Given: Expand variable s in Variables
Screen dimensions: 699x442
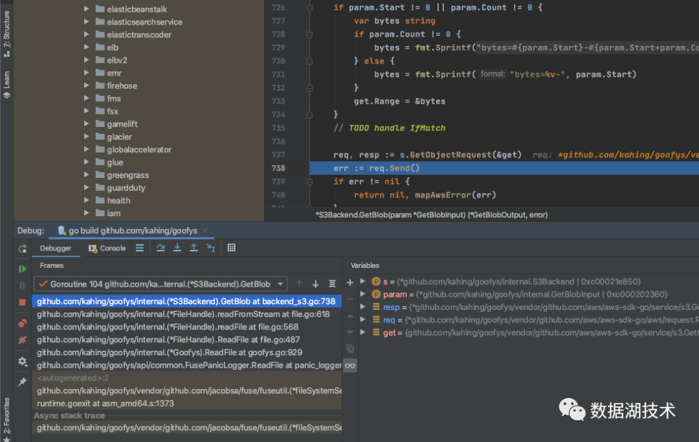Looking at the screenshot, I should tap(363, 281).
